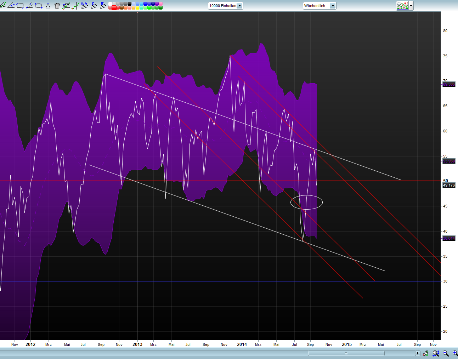The height and width of the screenshot is (359, 458).
Task: Select the angle measurement tool
Action: tap(11, 6)
